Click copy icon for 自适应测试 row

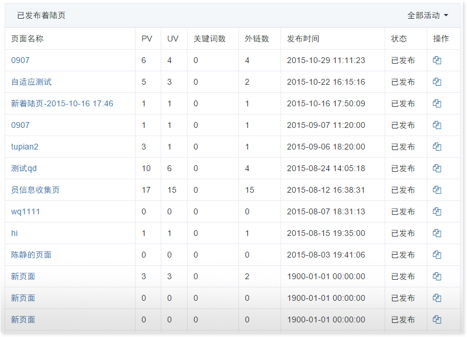pyautogui.click(x=437, y=82)
